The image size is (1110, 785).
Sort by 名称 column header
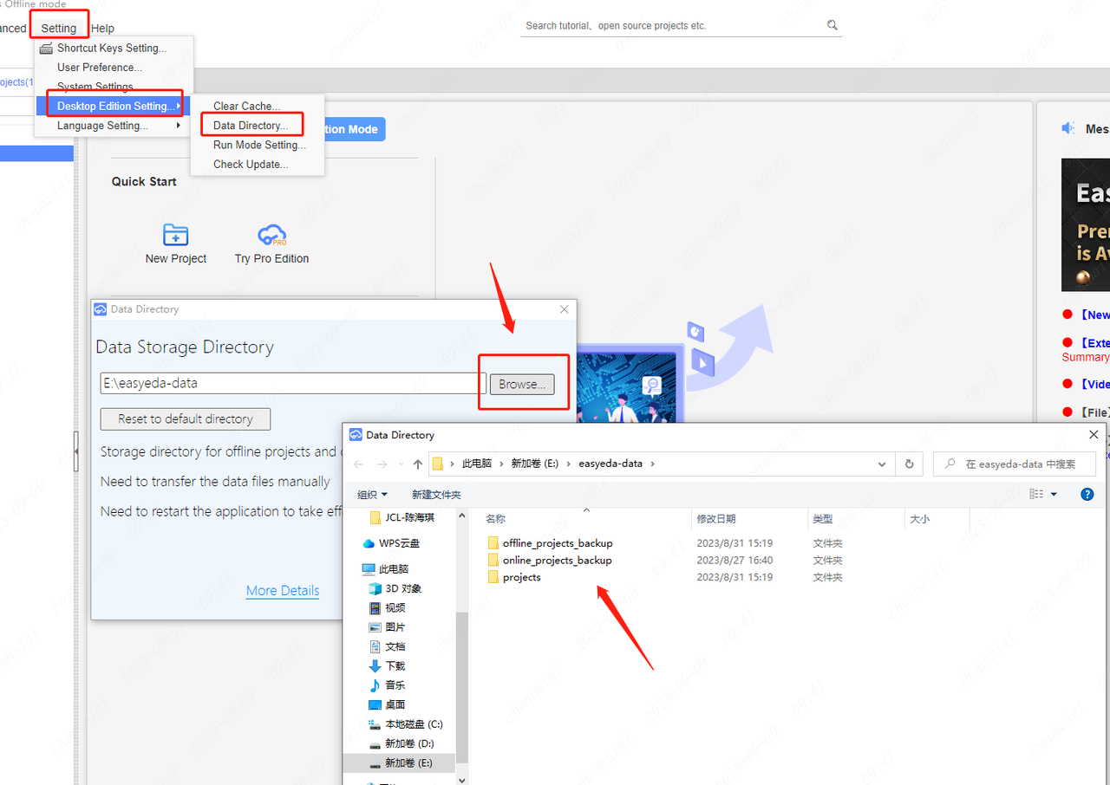pos(586,518)
